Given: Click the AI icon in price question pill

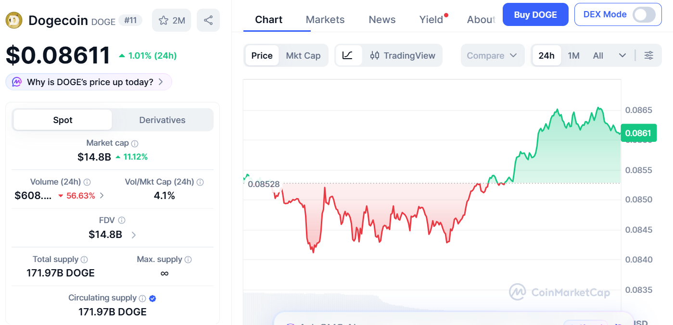Looking at the screenshot, I should (17, 82).
